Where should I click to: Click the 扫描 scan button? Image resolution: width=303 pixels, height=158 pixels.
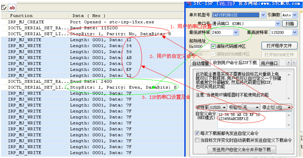tap(290, 24)
